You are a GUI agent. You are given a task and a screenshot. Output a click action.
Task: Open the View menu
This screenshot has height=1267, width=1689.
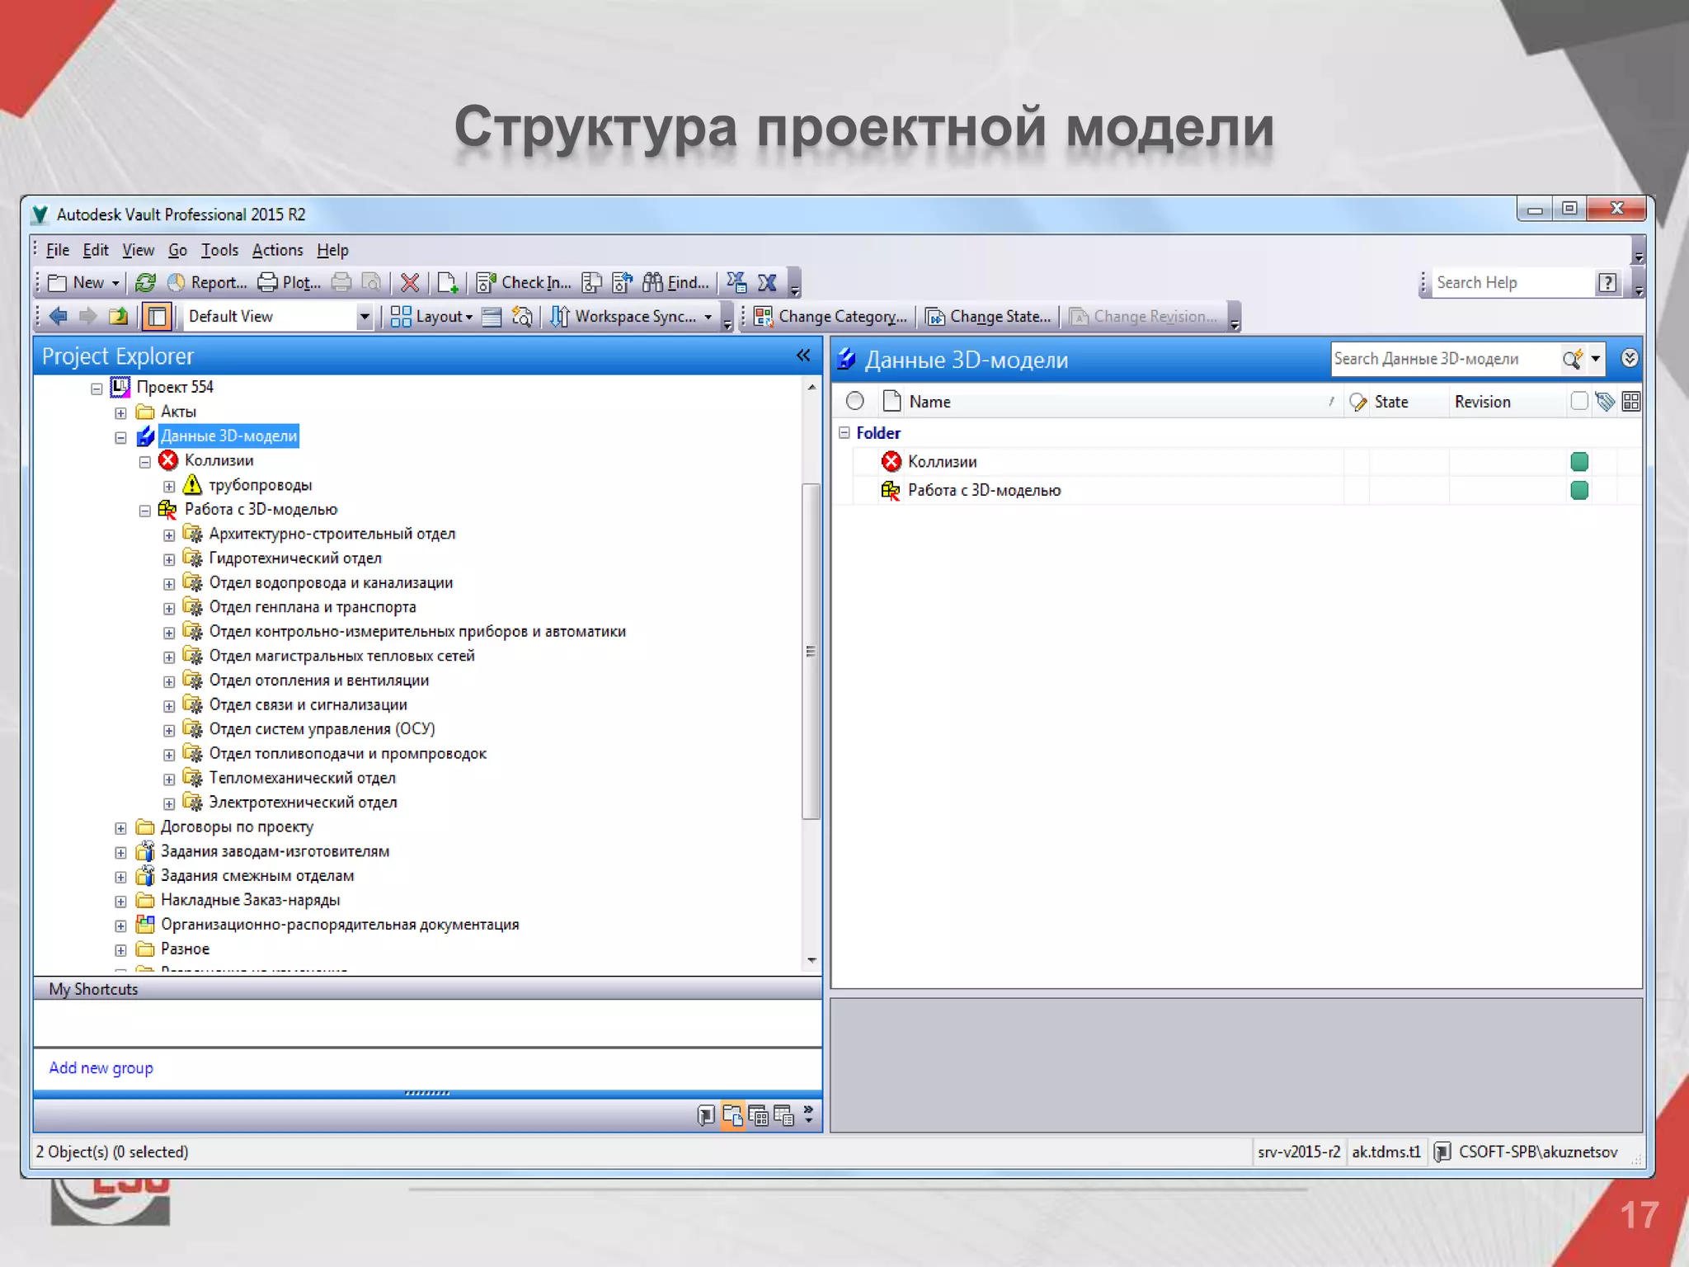point(138,250)
